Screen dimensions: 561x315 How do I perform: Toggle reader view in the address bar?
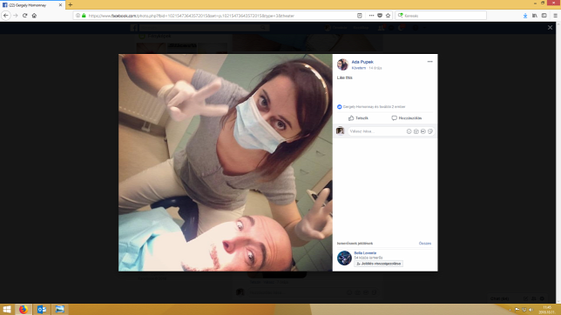[x=360, y=16]
